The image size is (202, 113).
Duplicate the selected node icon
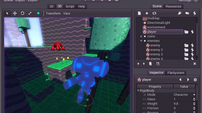150,64
